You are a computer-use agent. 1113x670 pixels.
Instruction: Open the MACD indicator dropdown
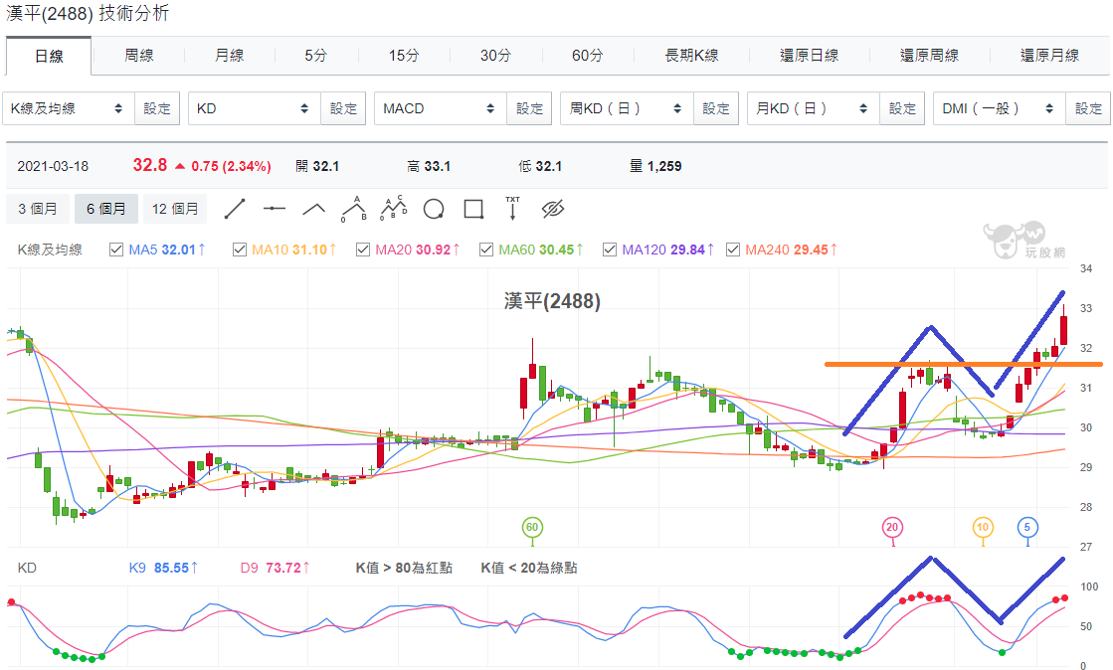pyautogui.click(x=440, y=108)
